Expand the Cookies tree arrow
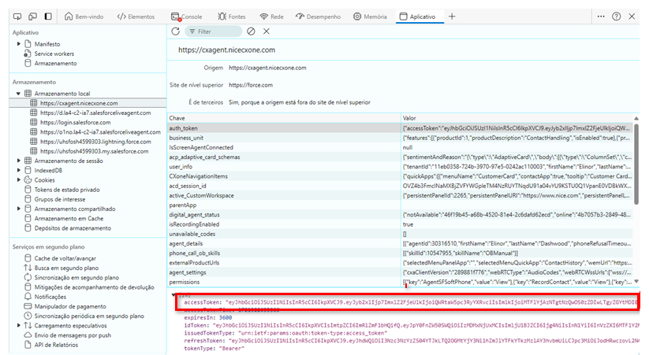 [19, 179]
